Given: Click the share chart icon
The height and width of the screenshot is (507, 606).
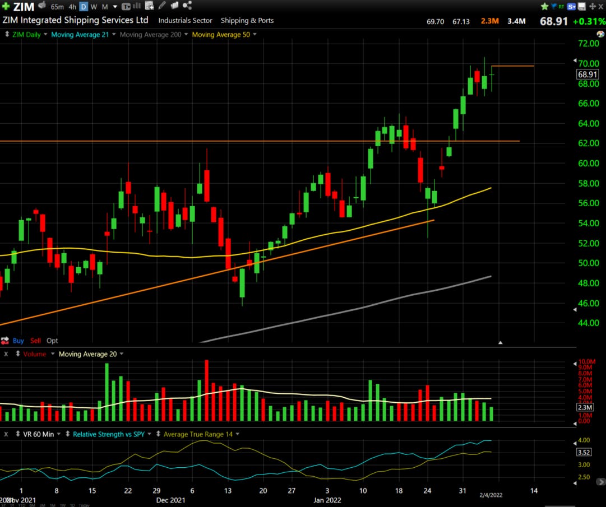Looking at the screenshot, I should pyautogui.click(x=187, y=6).
